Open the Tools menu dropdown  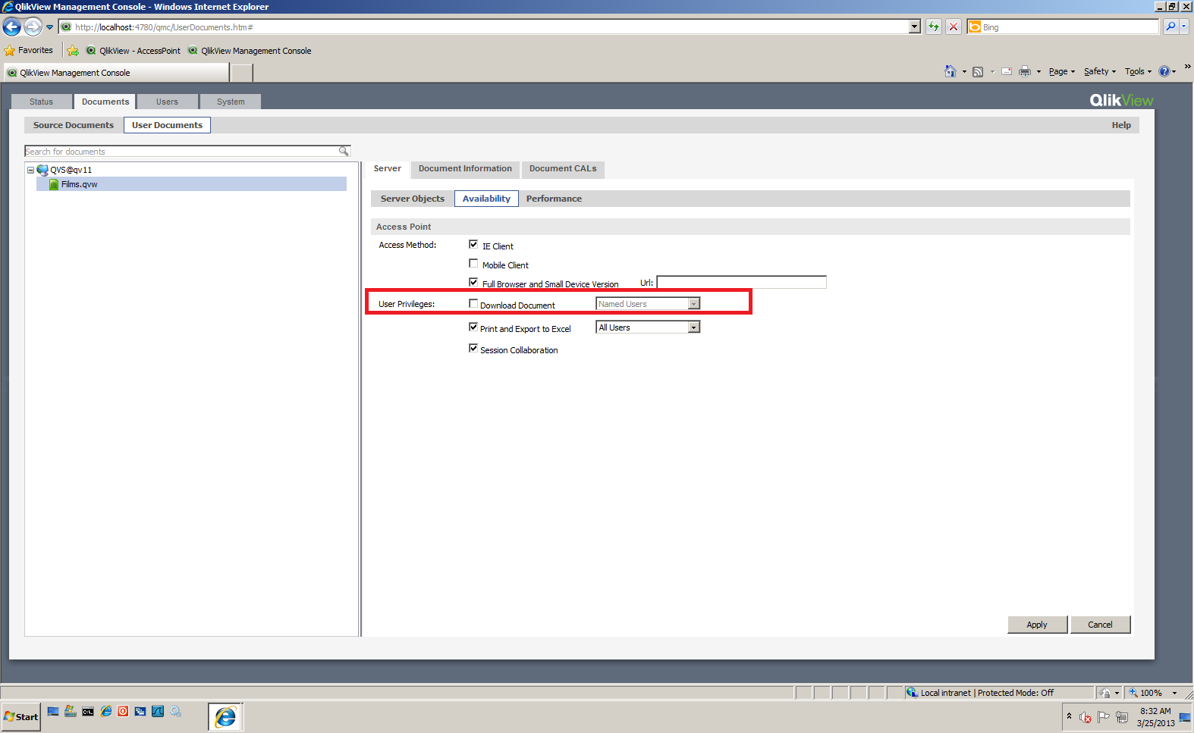1138,71
